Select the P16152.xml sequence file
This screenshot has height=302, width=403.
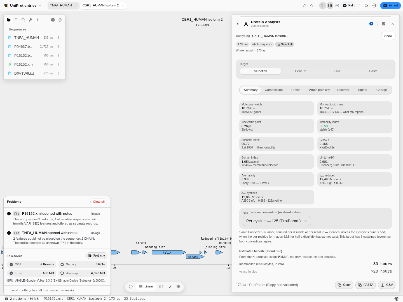click(x=34, y=64)
